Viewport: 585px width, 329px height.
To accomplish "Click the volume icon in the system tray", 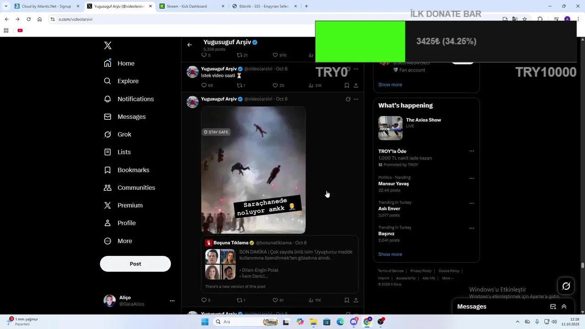I will point(554,322).
